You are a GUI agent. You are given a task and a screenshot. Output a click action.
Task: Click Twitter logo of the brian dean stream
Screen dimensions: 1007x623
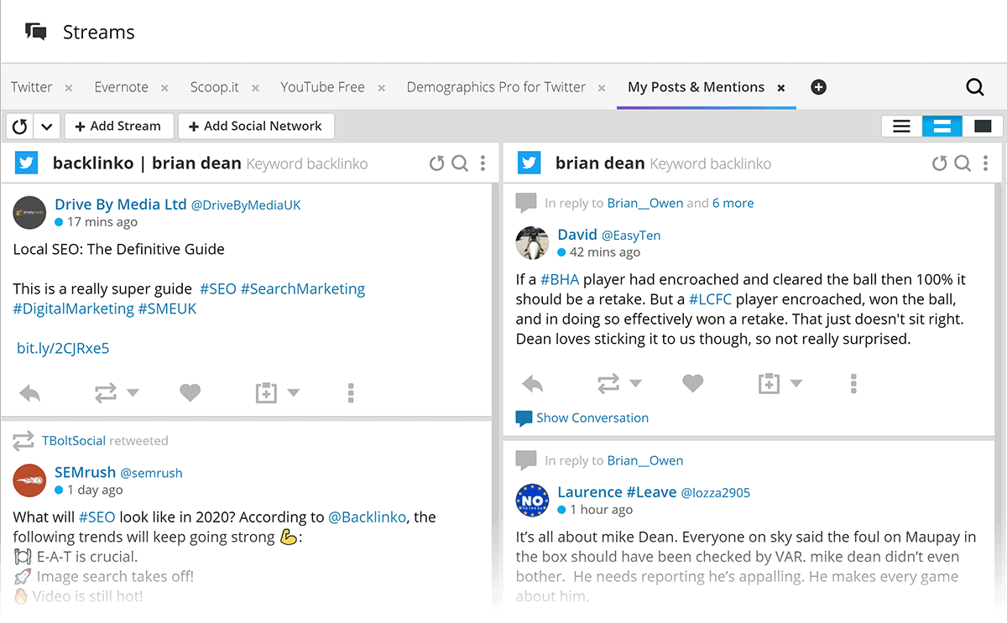(529, 164)
